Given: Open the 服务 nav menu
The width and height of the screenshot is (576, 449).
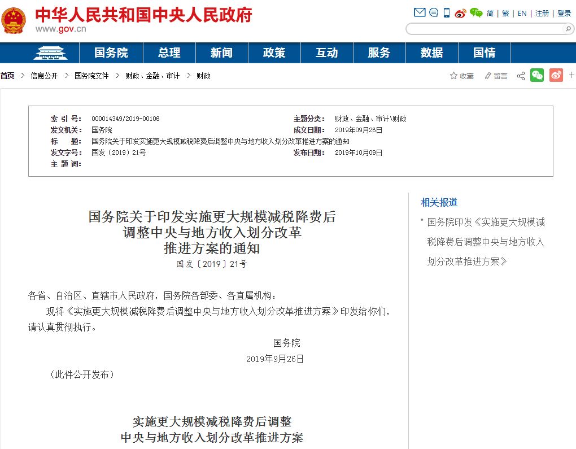Looking at the screenshot, I should click(379, 53).
